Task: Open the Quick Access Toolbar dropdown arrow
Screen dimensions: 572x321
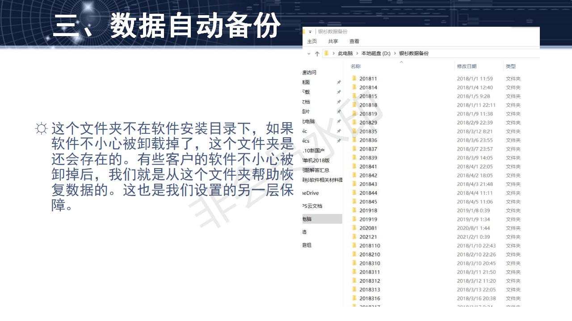Action: click(x=310, y=31)
